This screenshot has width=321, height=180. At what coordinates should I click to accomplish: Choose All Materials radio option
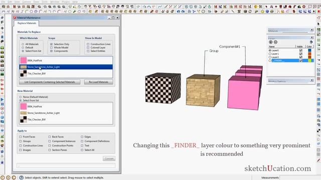tap(23, 44)
